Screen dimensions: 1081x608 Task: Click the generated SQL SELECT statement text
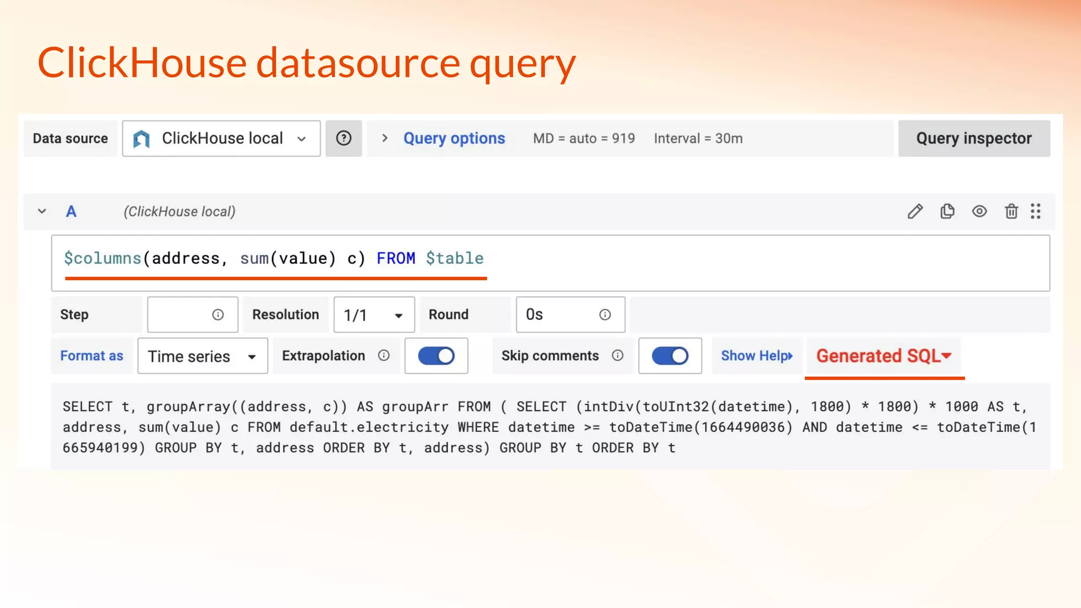tap(549, 427)
